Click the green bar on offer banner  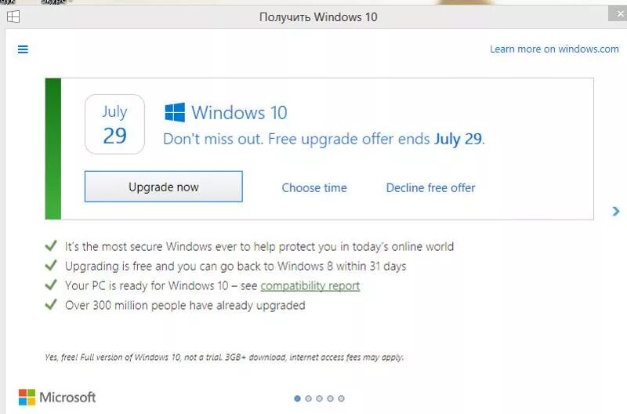point(53,149)
